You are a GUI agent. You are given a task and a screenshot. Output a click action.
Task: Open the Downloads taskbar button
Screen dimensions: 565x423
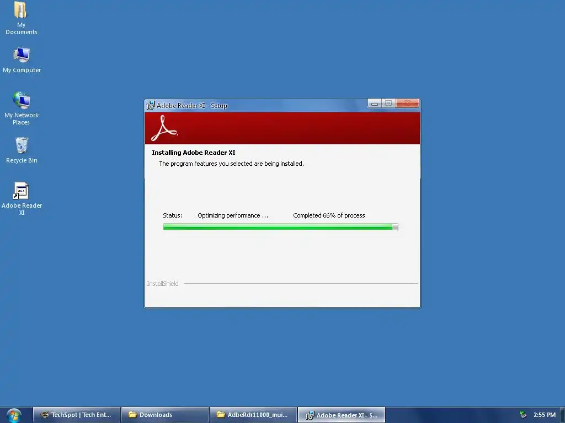165,415
